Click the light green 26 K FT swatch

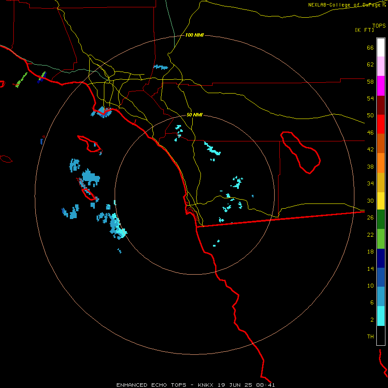pyautogui.click(x=381, y=239)
